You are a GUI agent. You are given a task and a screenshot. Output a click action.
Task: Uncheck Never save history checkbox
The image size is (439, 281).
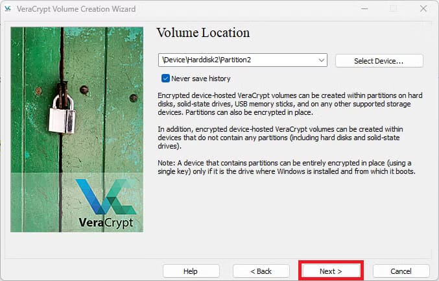click(165, 79)
